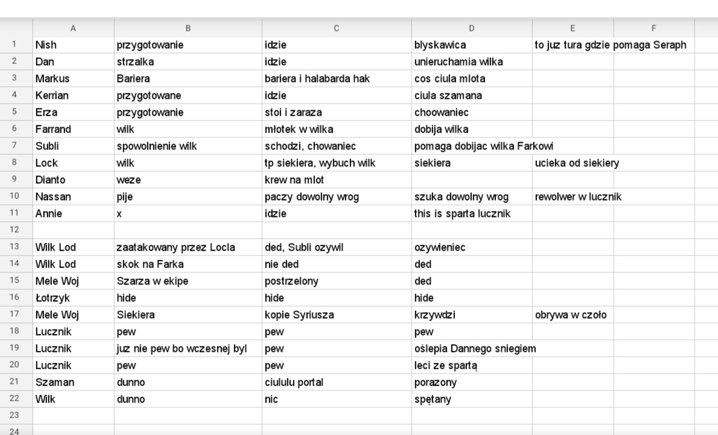Click the cell 'zaatakowany przez Locla'
The height and width of the screenshot is (435, 718).
coord(188,248)
